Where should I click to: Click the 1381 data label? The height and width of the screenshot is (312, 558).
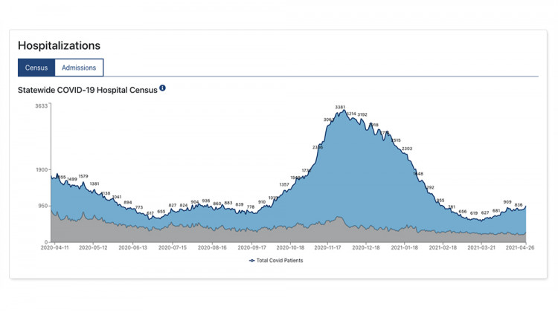click(94, 183)
